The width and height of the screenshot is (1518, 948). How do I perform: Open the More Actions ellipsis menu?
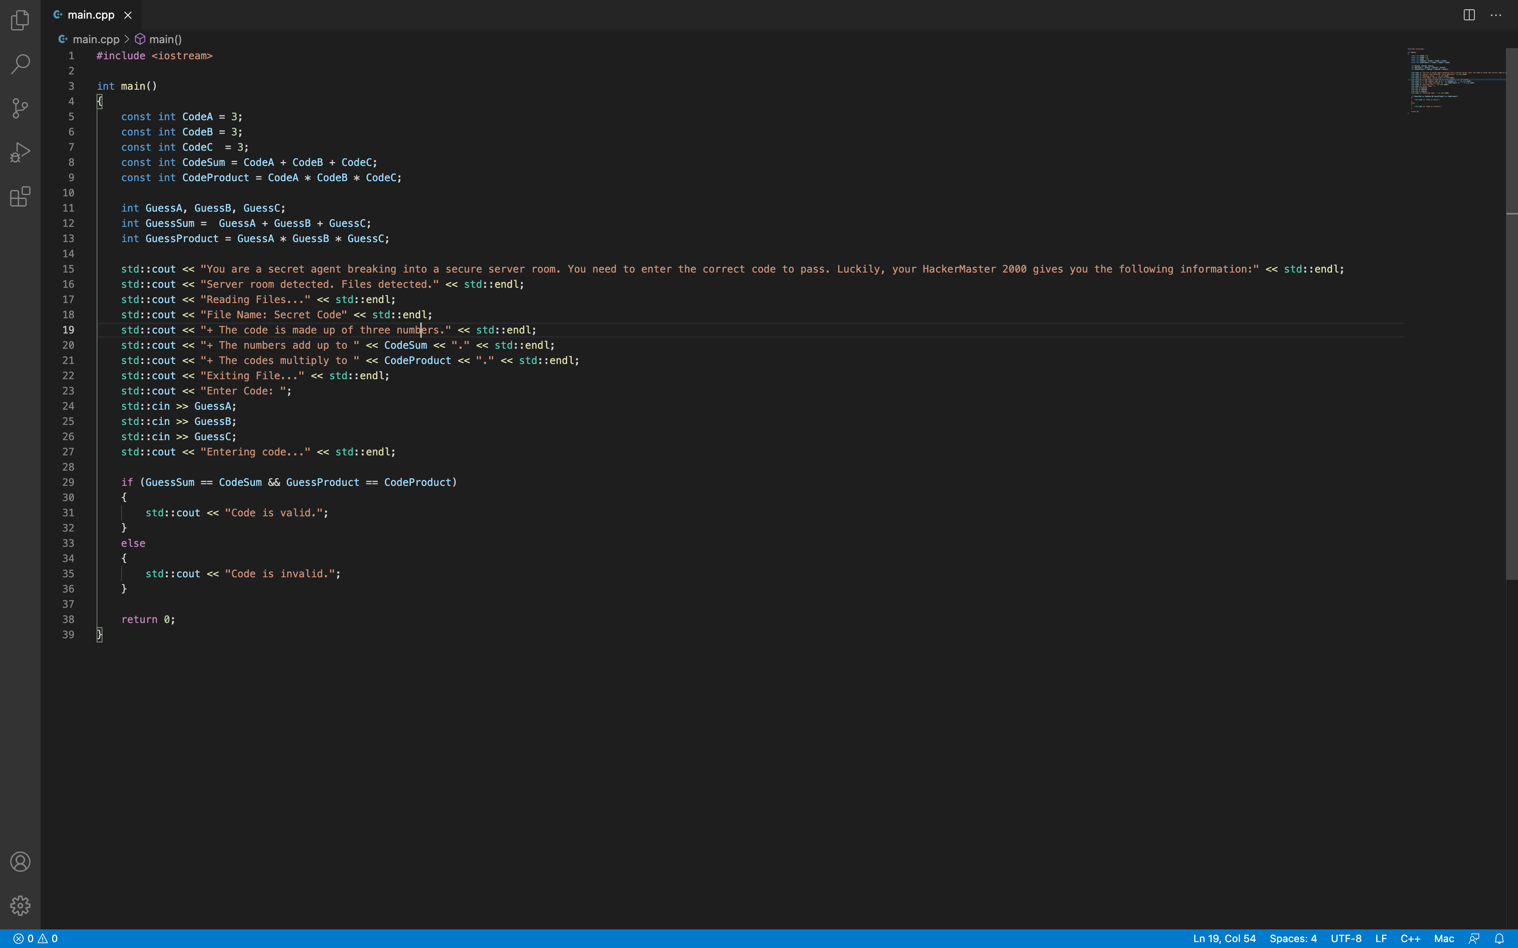pyautogui.click(x=1496, y=15)
